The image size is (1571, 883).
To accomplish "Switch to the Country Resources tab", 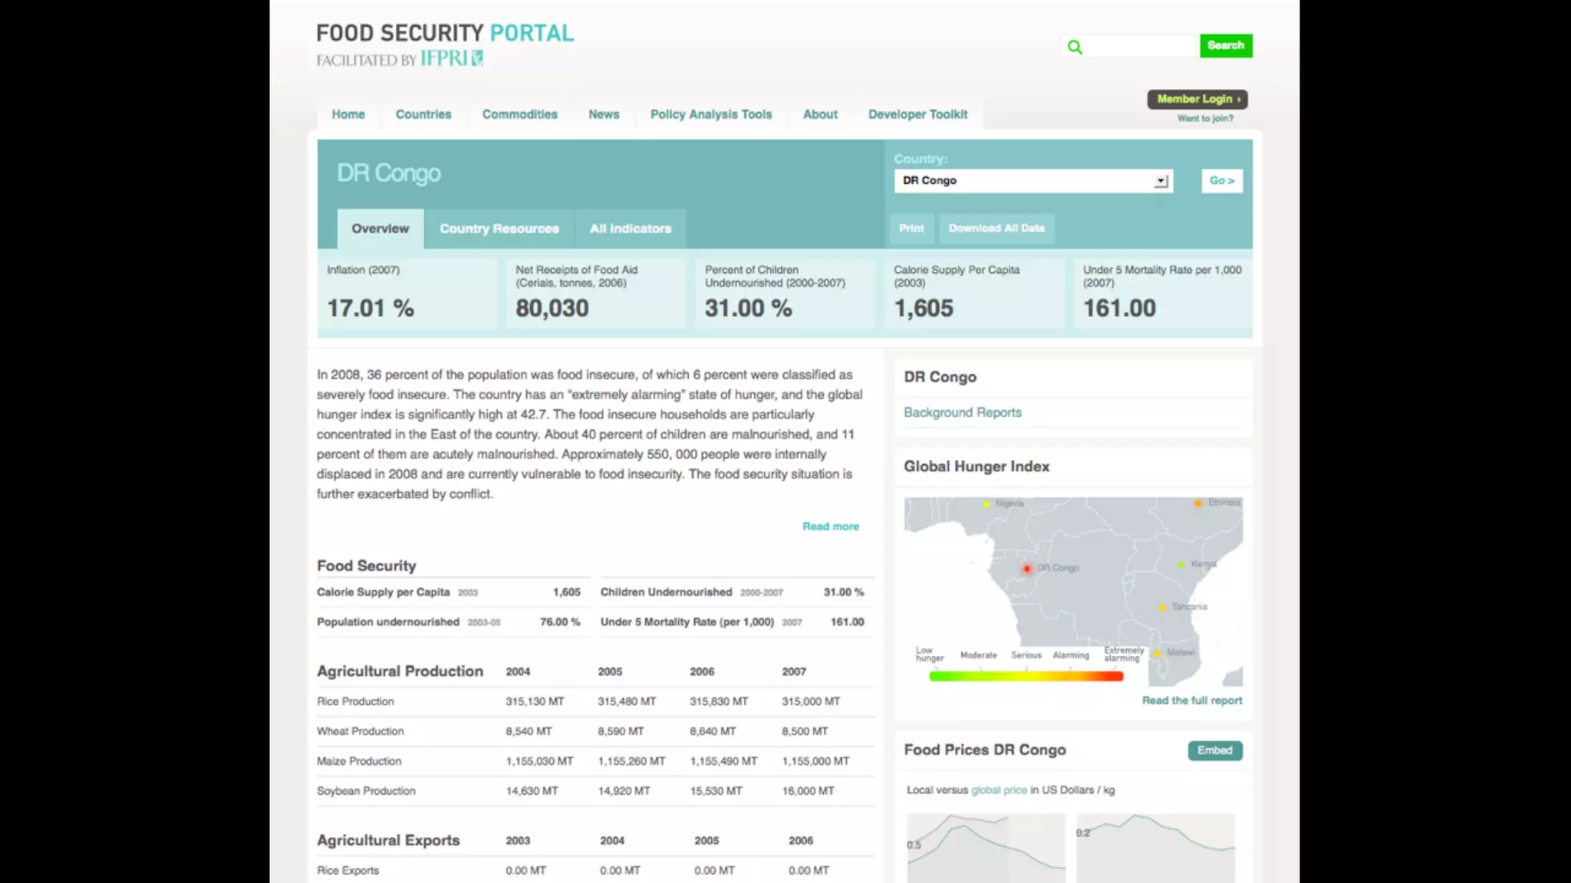I will tap(499, 228).
